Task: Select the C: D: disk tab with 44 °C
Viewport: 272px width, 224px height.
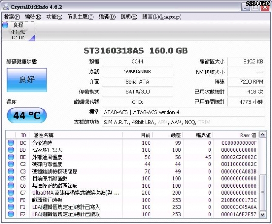Action: click(x=19, y=31)
